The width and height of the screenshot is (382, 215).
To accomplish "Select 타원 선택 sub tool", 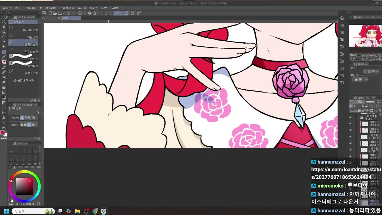I will click(23, 36).
